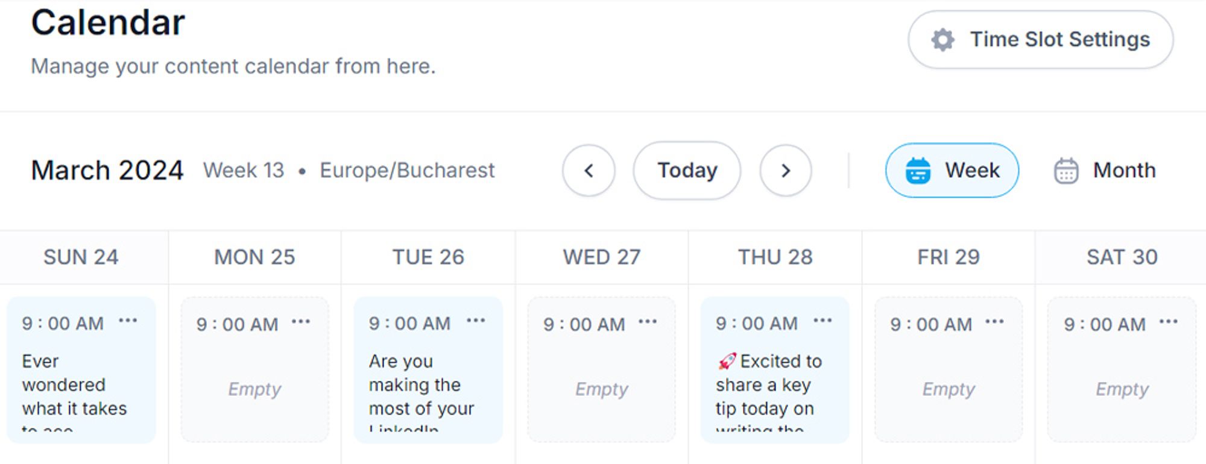
Task: Select the empty Monday 25 time slot
Action: pyautogui.click(x=254, y=370)
